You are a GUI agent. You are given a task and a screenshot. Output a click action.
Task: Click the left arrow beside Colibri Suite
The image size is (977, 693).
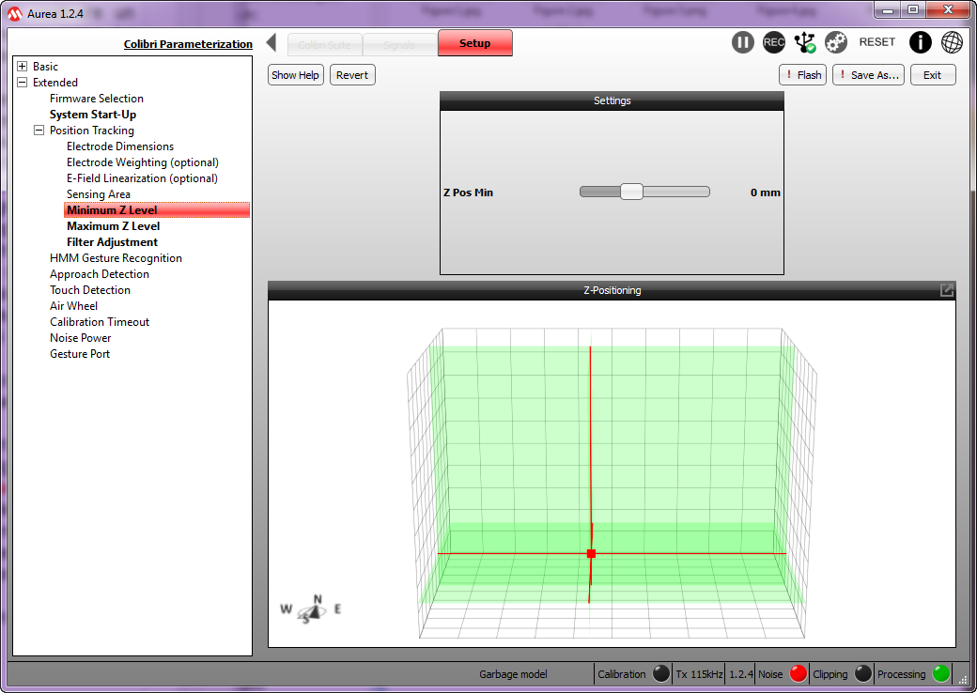coord(271,43)
